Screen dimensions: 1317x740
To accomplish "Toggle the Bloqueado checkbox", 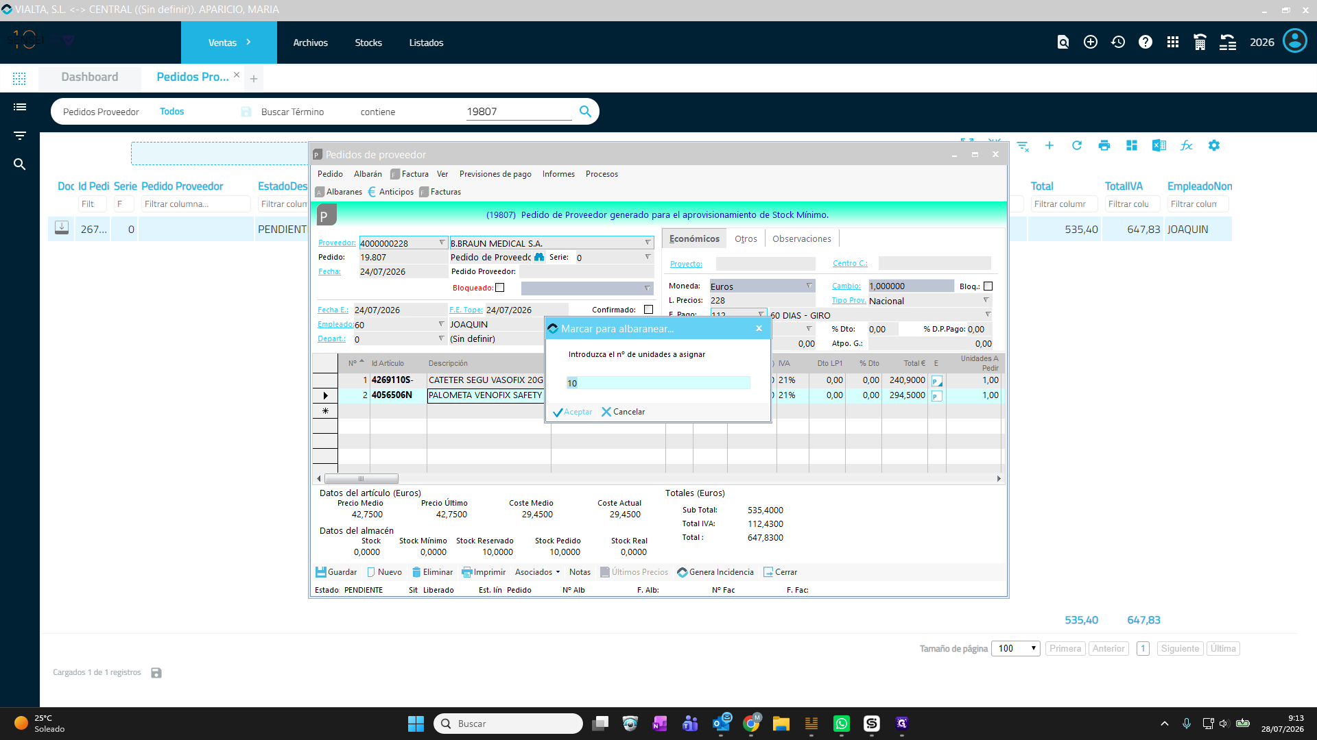I will click(499, 288).
